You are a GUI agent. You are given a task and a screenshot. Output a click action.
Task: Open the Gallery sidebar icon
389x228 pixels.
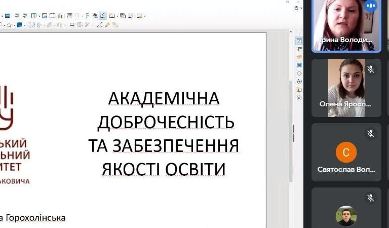tap(299, 90)
